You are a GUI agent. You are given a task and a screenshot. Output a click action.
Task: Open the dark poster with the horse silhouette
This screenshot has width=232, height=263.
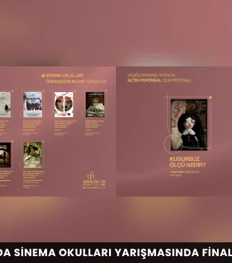(x=5, y=155)
